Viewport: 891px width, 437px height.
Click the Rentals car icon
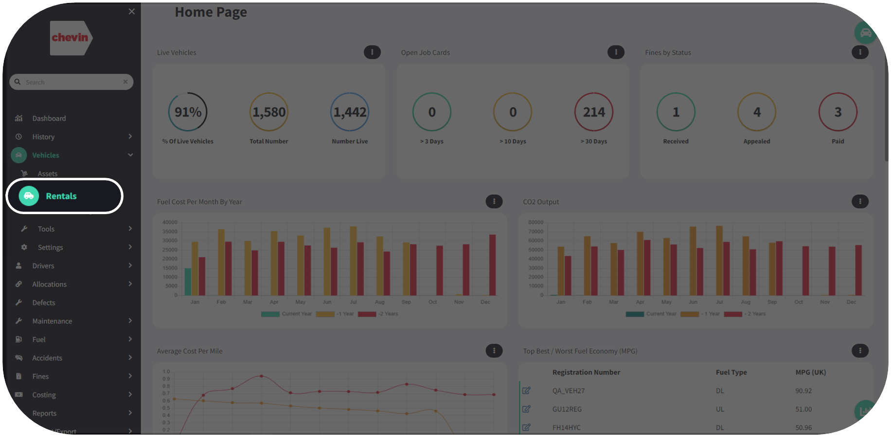pyautogui.click(x=29, y=196)
